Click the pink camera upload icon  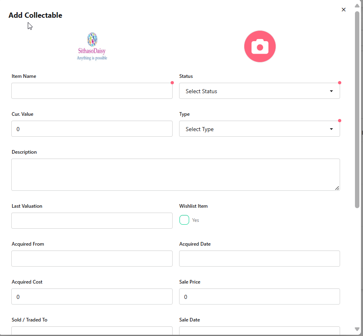[260, 46]
